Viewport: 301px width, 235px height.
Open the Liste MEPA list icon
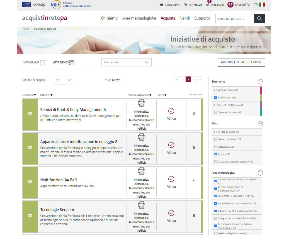[x=162, y=5]
